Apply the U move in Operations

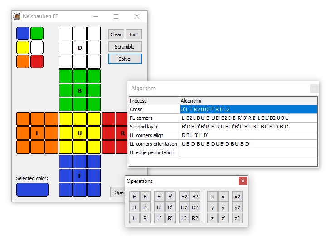tap(134, 207)
